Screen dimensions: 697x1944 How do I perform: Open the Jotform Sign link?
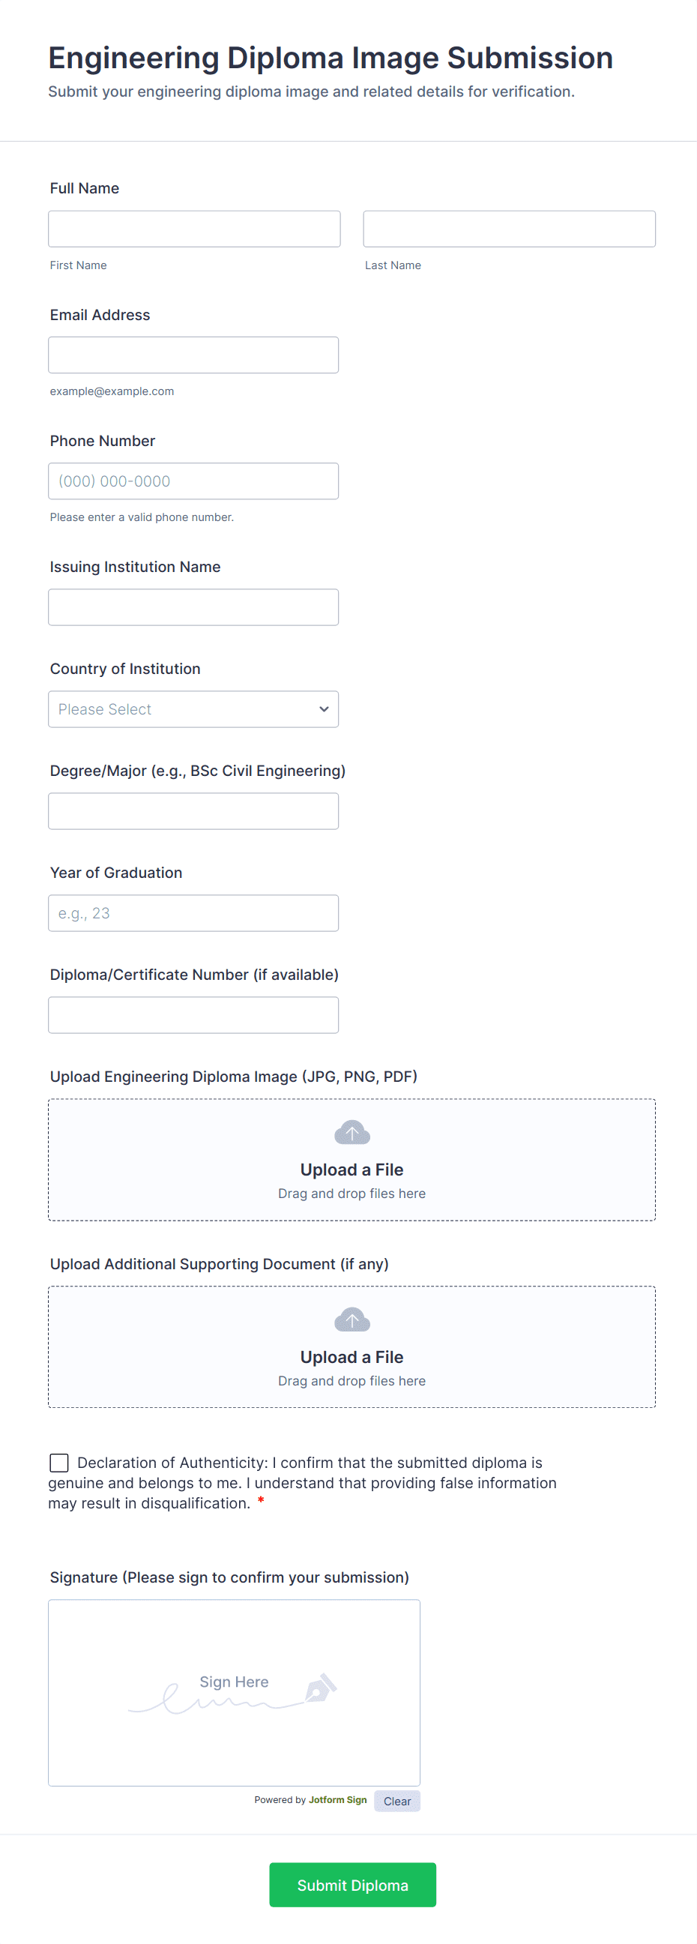(337, 1800)
